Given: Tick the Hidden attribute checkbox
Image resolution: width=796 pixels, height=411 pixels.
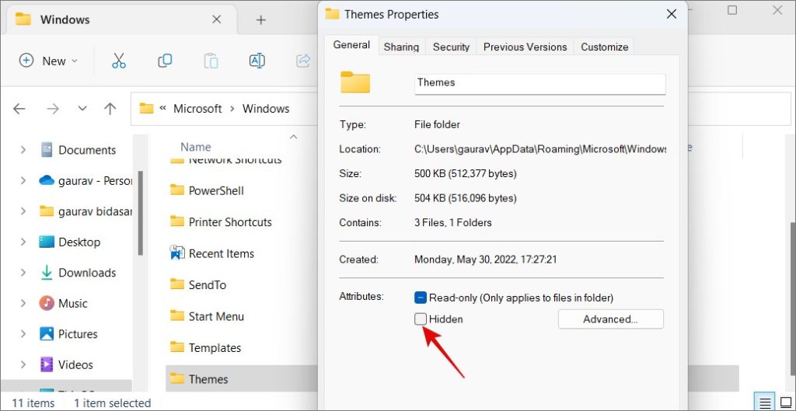Looking at the screenshot, I should pyautogui.click(x=421, y=319).
